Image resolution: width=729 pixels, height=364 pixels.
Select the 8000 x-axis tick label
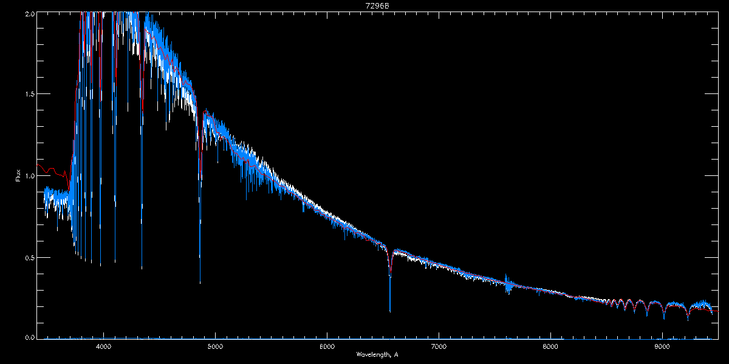click(x=550, y=346)
